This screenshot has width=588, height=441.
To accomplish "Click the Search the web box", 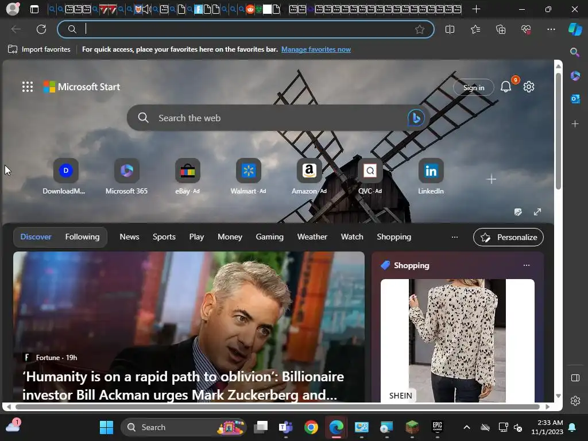I will (278, 118).
